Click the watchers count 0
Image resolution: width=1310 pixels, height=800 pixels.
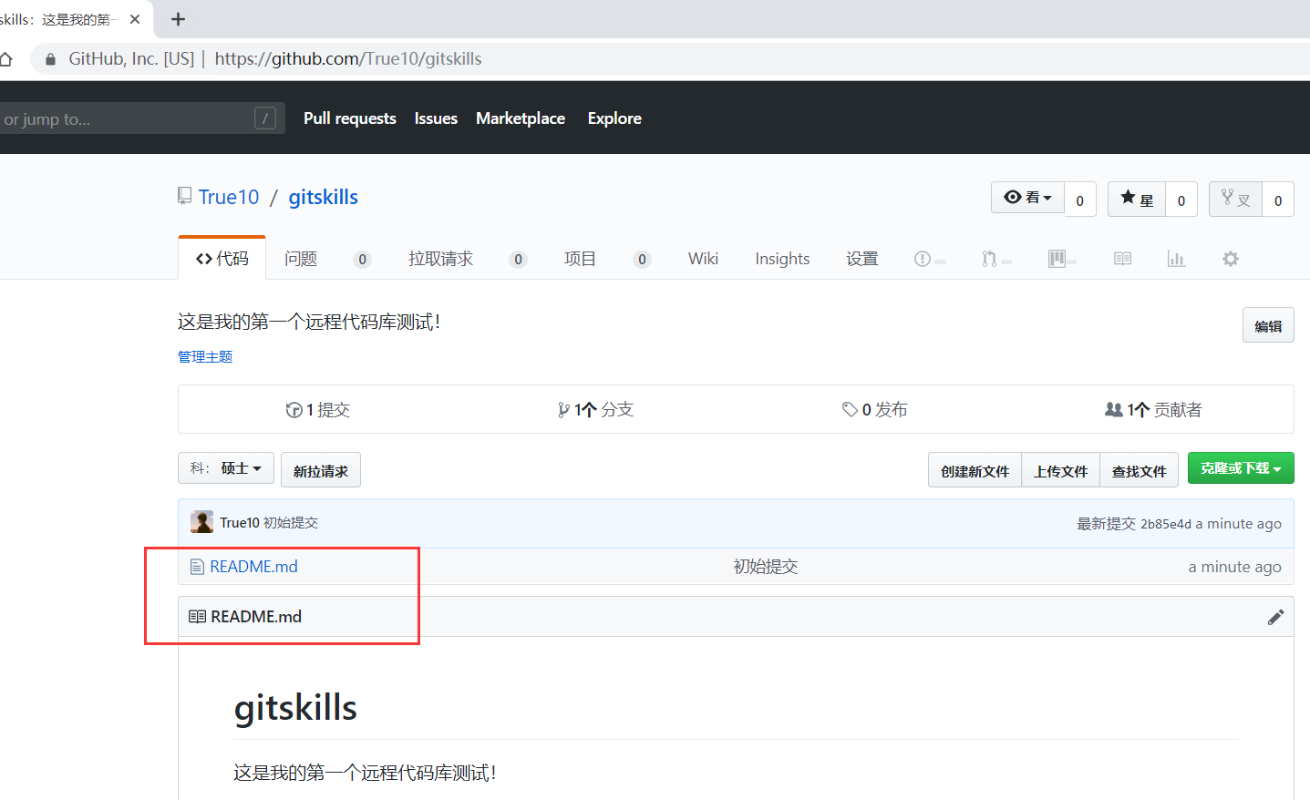1080,200
